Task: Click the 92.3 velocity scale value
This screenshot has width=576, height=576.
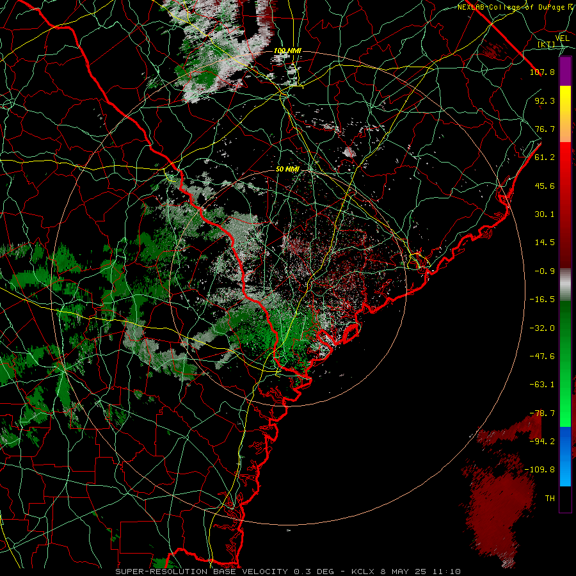Action: point(545,100)
